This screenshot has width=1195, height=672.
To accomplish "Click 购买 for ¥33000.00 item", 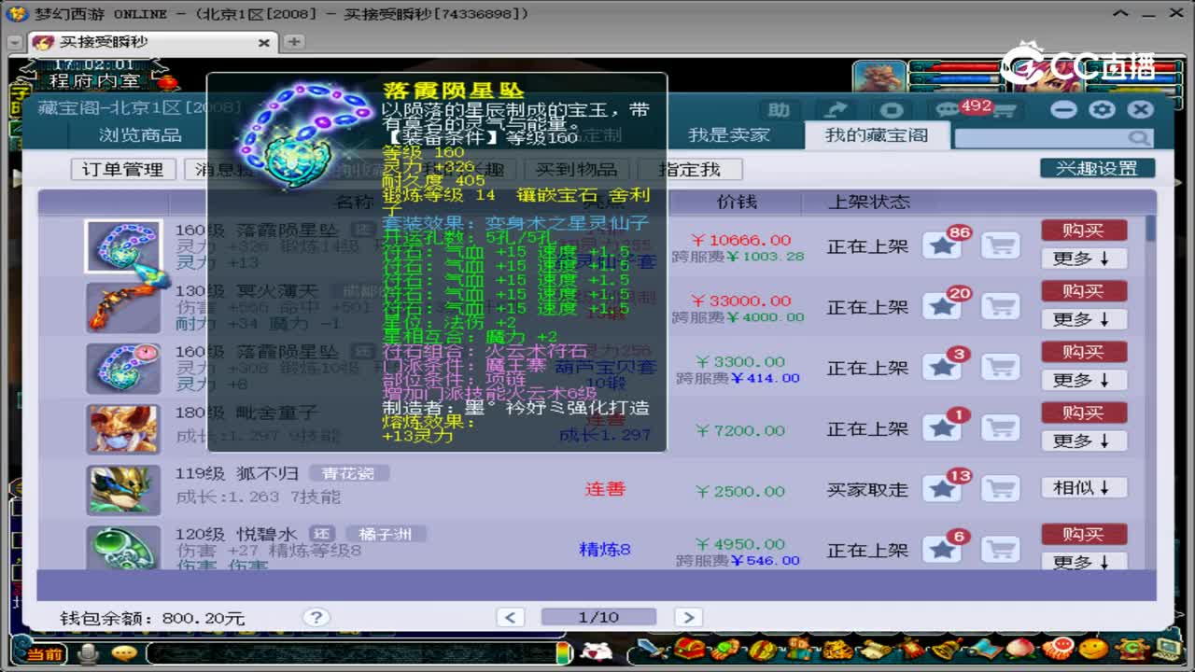I will coord(1084,291).
